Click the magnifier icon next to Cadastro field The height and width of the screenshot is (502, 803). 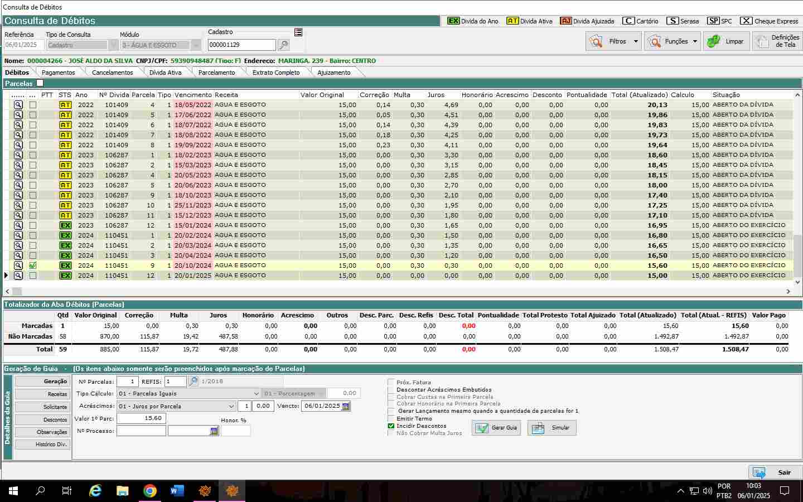283,45
